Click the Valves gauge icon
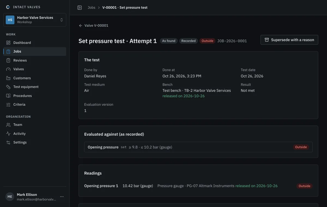The height and width of the screenshot is (207, 327). [8, 69]
